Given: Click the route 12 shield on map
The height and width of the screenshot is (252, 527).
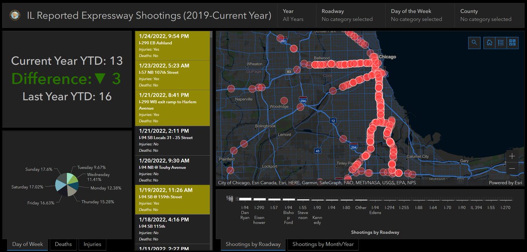Looking at the screenshot, I should point(333,120).
